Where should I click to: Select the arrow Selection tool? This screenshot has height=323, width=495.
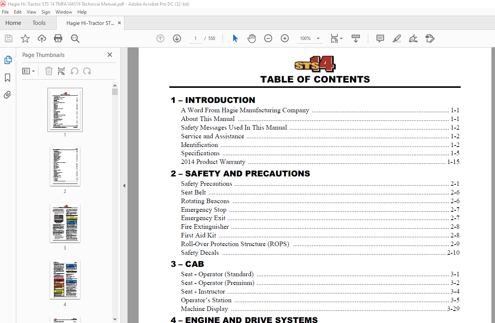coord(235,38)
